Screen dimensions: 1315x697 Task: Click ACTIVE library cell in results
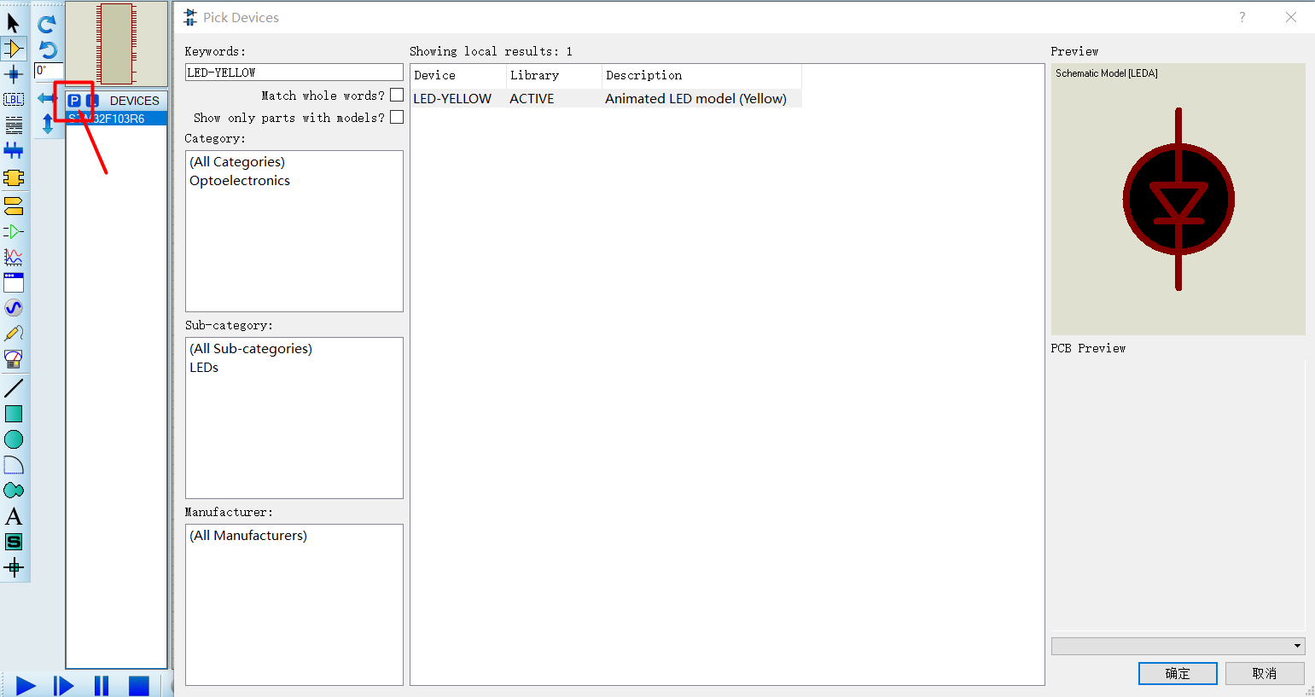pyautogui.click(x=532, y=99)
